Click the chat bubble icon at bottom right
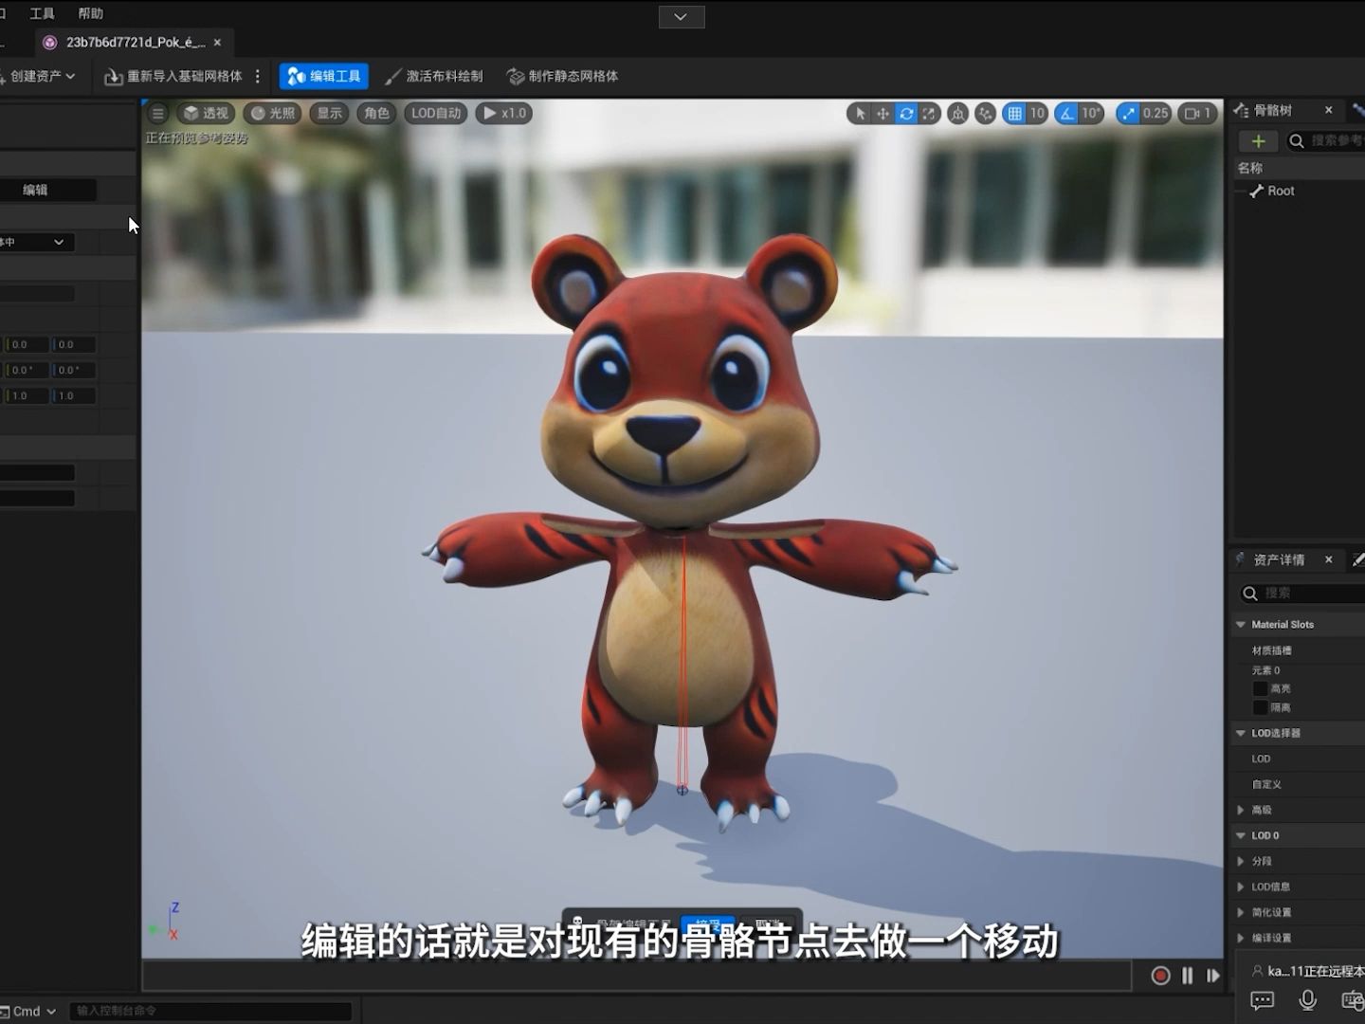This screenshot has width=1365, height=1024. 1263,1000
